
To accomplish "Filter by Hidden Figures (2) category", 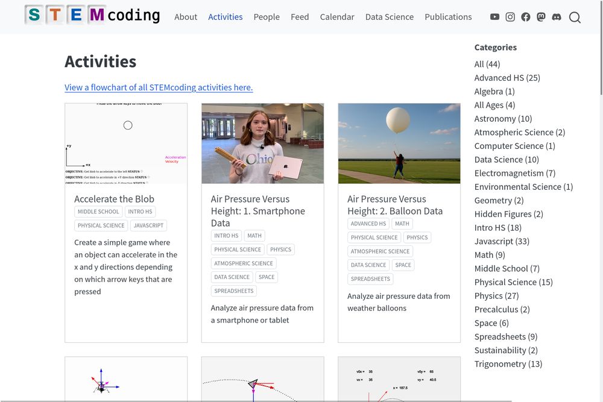I will 508,214.
